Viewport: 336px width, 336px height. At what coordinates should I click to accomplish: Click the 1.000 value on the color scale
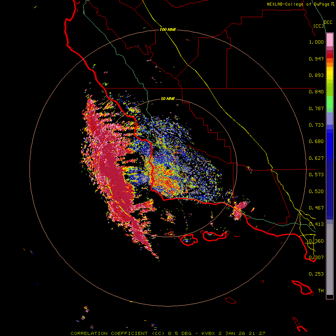(x=316, y=42)
